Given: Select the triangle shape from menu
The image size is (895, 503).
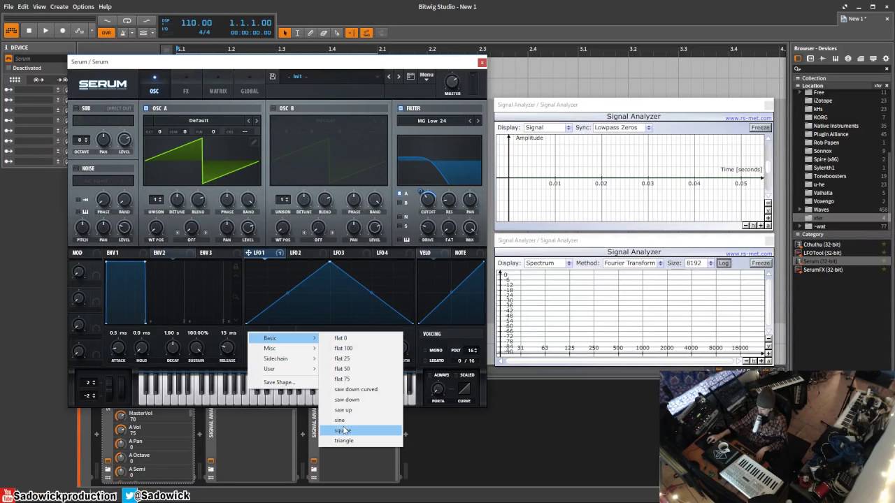Looking at the screenshot, I should click(360, 441).
